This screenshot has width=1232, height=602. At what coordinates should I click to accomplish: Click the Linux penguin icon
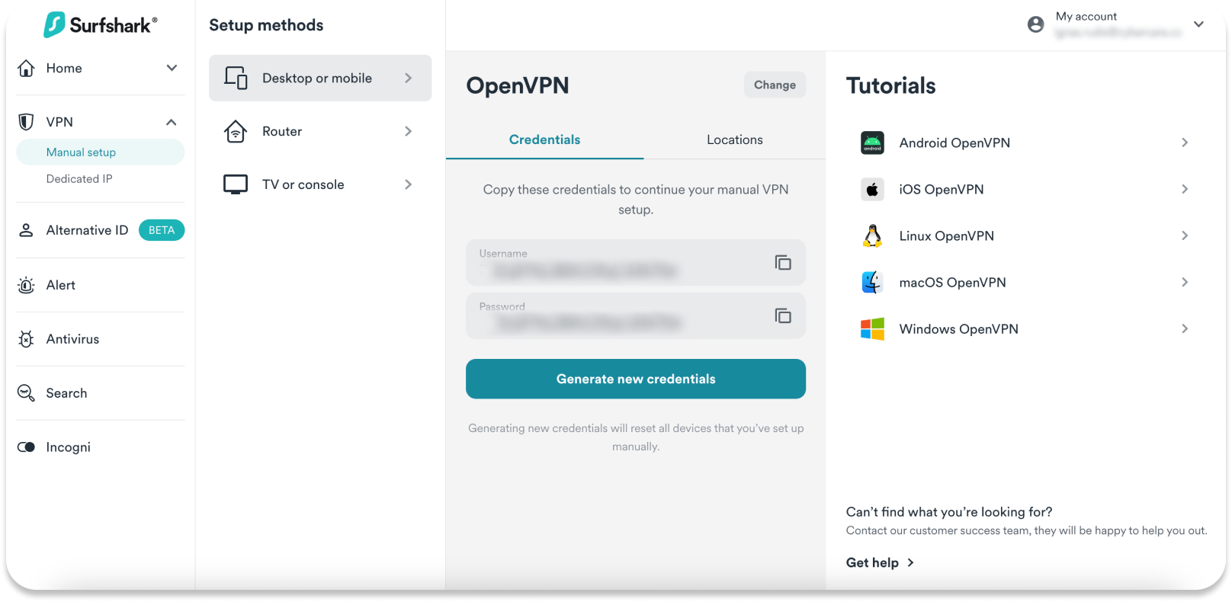click(x=872, y=236)
